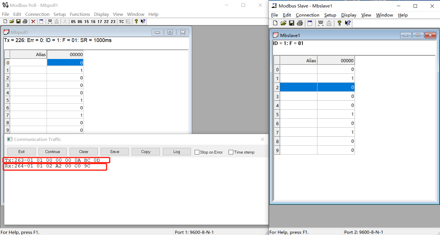The height and width of the screenshot is (235, 440).
Task: Select highlighted row 2 value in Mbslave1
Action: (x=336, y=87)
